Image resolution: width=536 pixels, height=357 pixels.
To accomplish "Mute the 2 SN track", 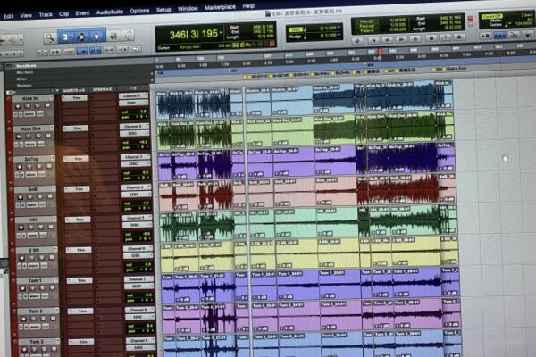I will click(x=52, y=257).
